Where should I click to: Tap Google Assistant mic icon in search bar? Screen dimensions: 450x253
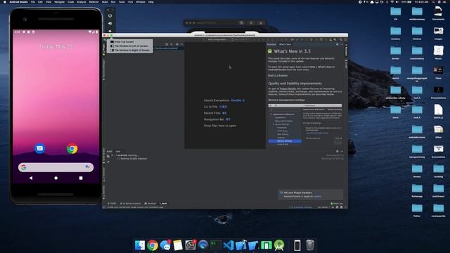tap(87, 167)
